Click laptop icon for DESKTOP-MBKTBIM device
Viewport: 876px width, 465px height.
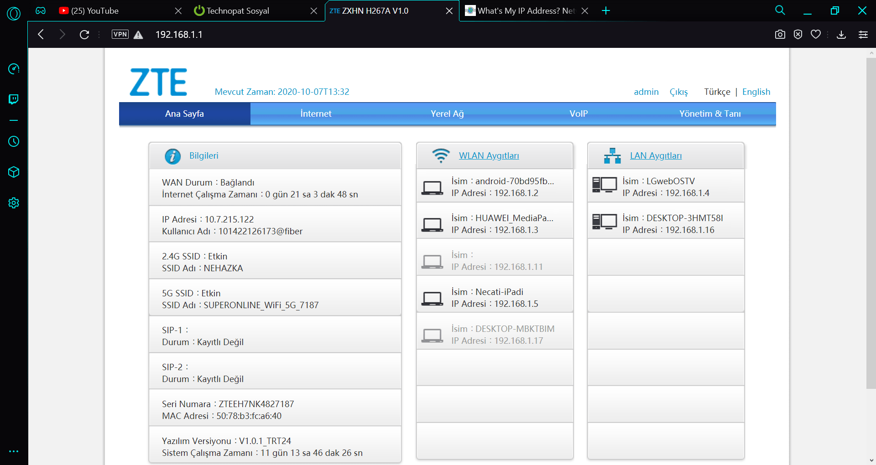pyautogui.click(x=432, y=335)
